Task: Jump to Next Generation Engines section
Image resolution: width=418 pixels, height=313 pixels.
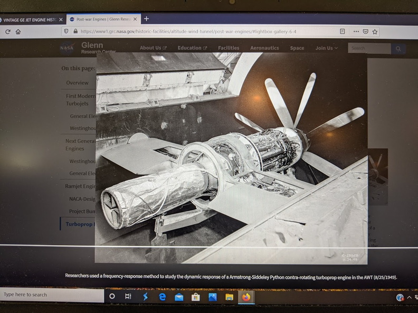Action: [80, 145]
